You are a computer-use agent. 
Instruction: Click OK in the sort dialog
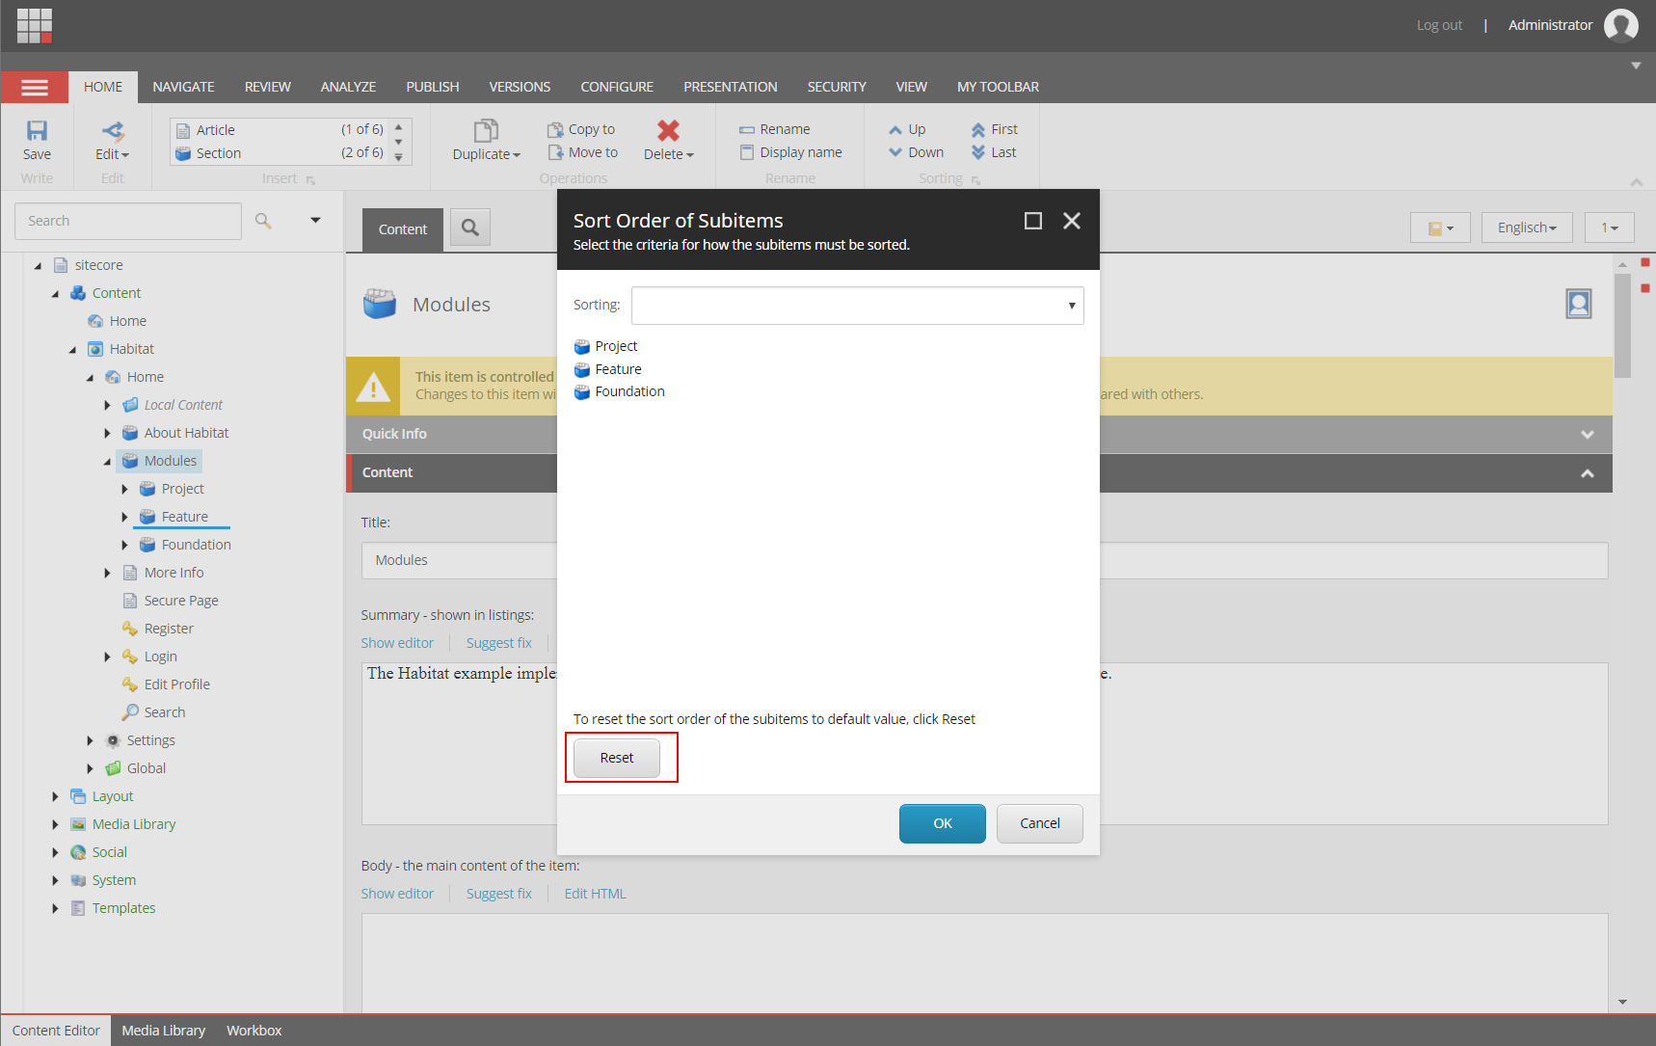(x=943, y=823)
